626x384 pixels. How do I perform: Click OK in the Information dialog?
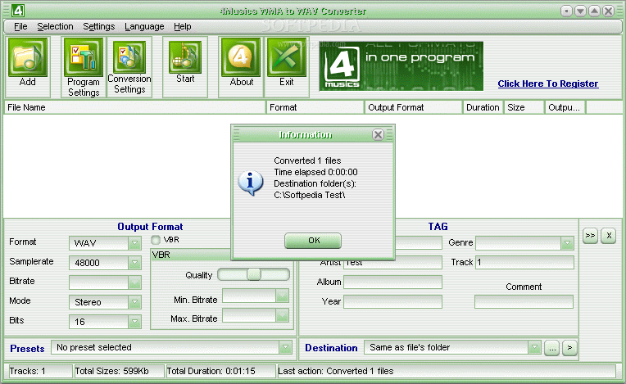tap(313, 241)
